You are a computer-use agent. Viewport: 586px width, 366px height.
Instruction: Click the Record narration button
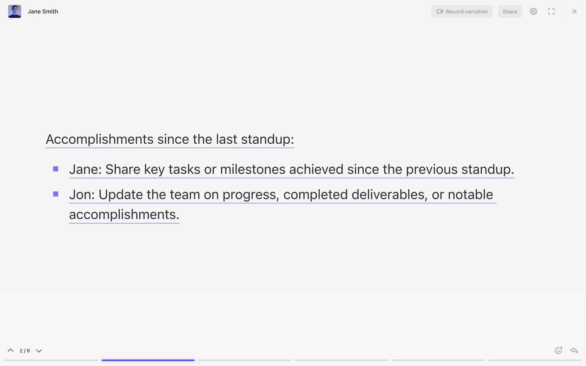click(462, 12)
